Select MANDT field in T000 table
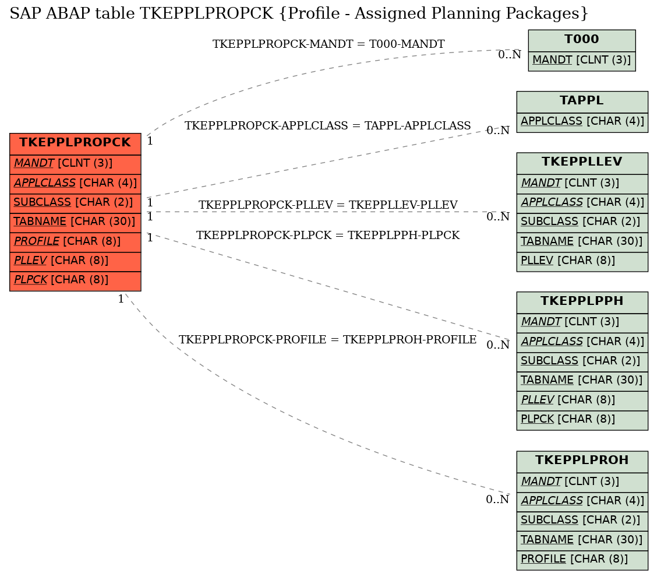This screenshot has height=576, width=657. click(x=582, y=61)
